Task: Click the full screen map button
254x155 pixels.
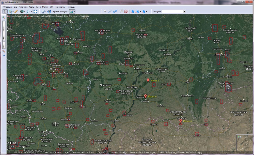Action: (x=35, y=11)
